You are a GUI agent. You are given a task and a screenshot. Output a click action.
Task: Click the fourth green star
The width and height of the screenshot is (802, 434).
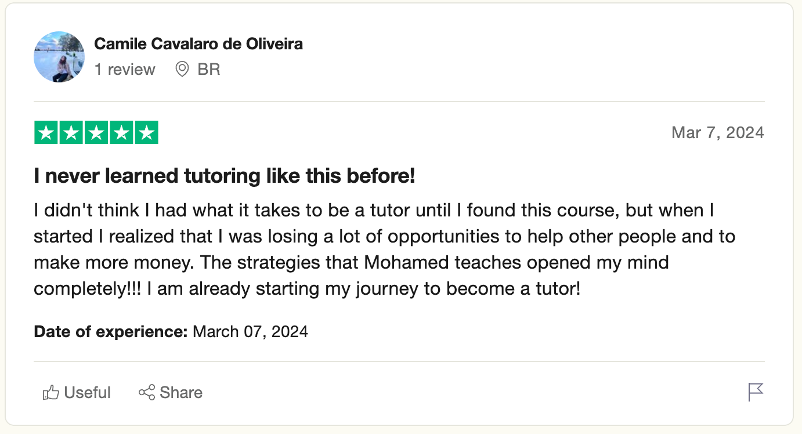(121, 133)
